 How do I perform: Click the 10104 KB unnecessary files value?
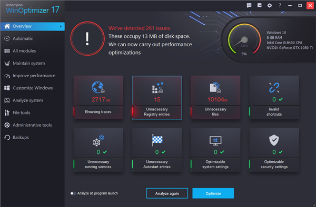pyautogui.click(x=218, y=99)
